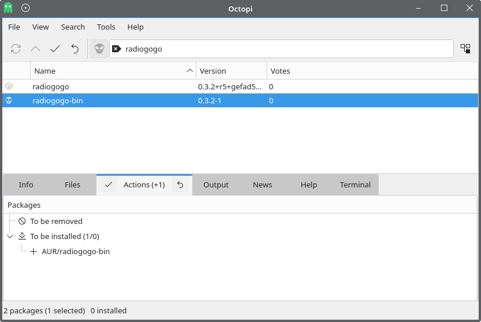The height and width of the screenshot is (322, 481).
Task: Apply actions via tab checkmark button
Action: point(108,184)
